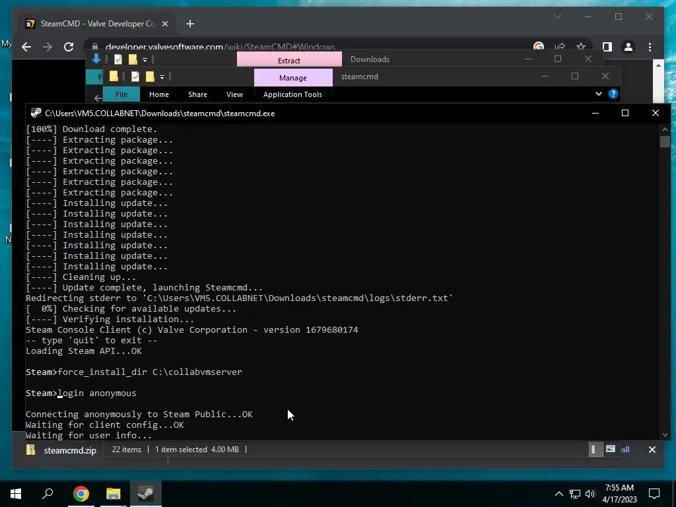Image resolution: width=676 pixels, height=507 pixels.
Task: Open Chrome from the taskbar
Action: 81,493
